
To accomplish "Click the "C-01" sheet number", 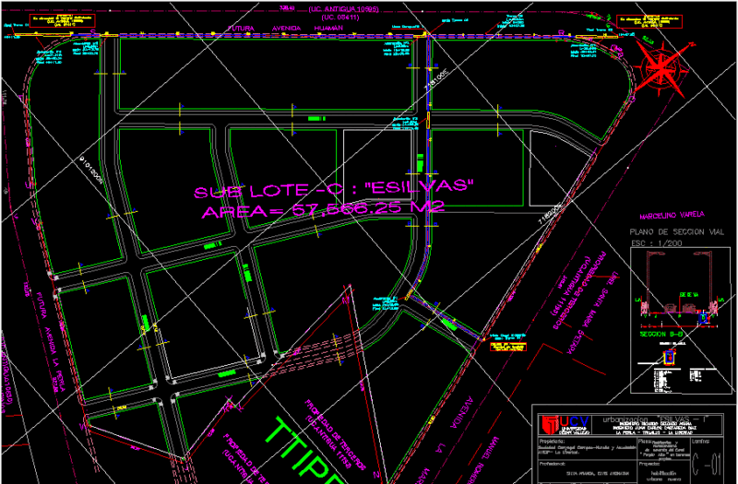I will coord(708,464).
